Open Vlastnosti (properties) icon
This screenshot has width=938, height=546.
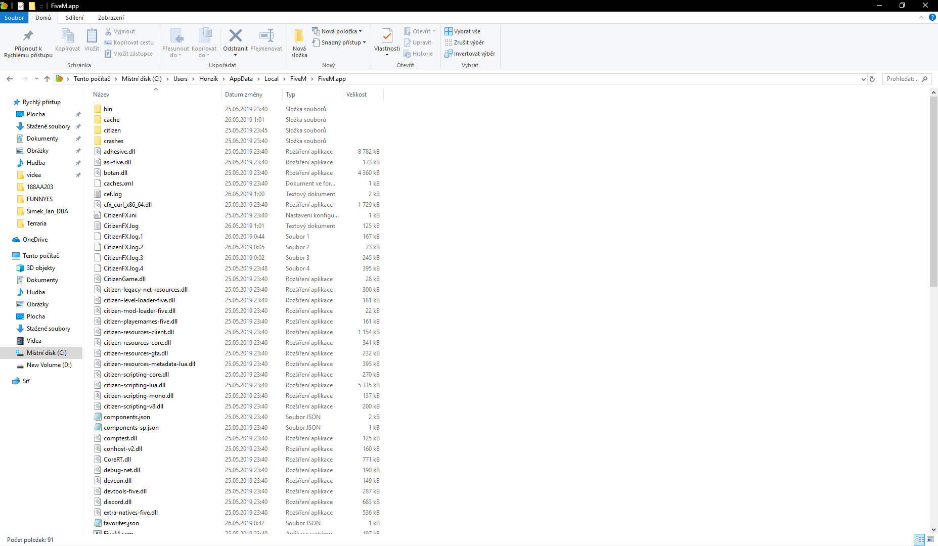tap(387, 36)
